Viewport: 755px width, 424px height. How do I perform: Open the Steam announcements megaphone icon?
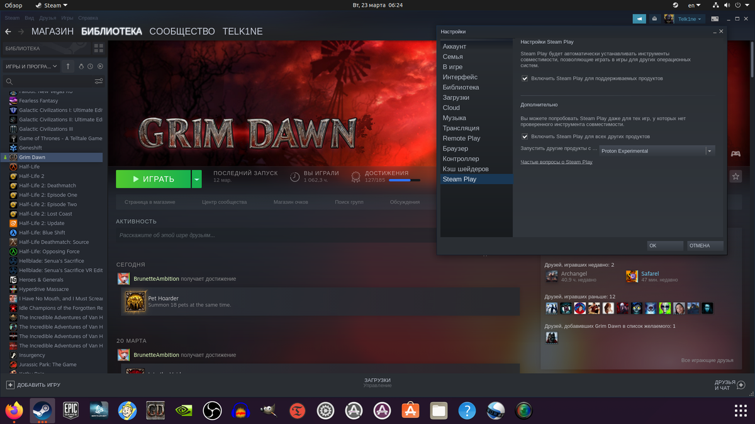640,19
